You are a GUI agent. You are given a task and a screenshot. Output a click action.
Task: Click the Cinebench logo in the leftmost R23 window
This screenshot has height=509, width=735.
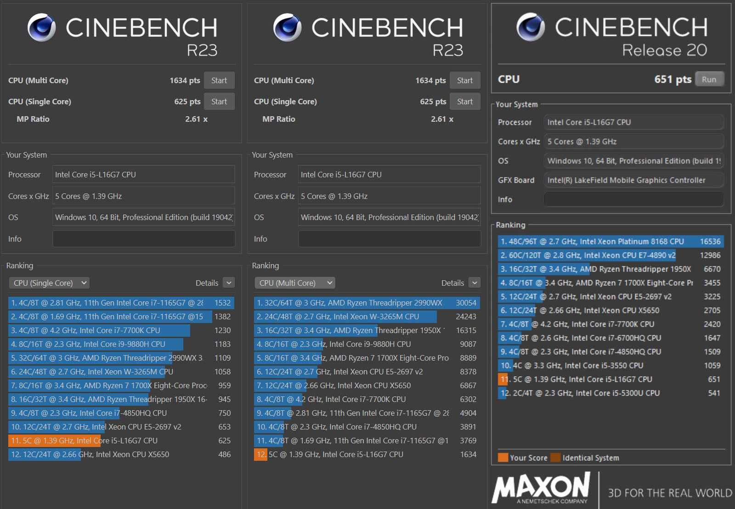coord(41,28)
